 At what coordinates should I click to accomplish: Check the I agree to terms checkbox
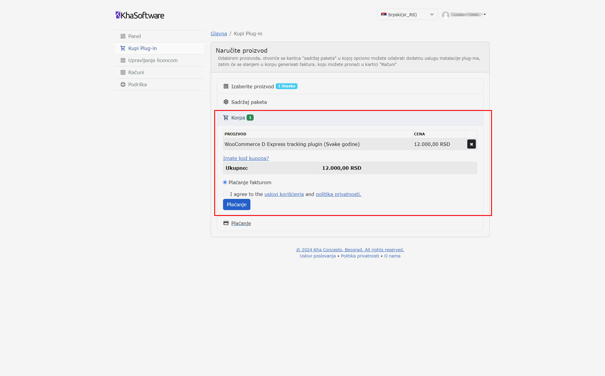tap(225, 194)
